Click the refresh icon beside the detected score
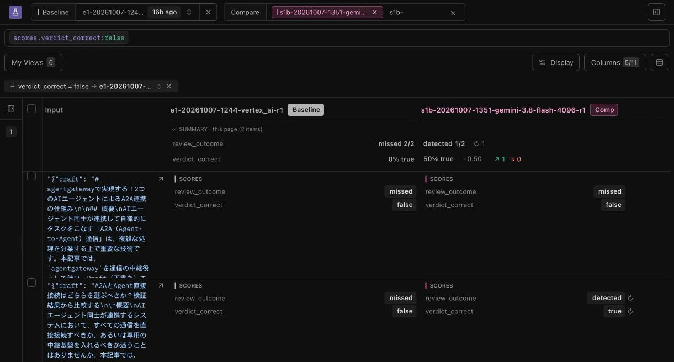Image resolution: width=674 pixels, height=362 pixels. 630,298
